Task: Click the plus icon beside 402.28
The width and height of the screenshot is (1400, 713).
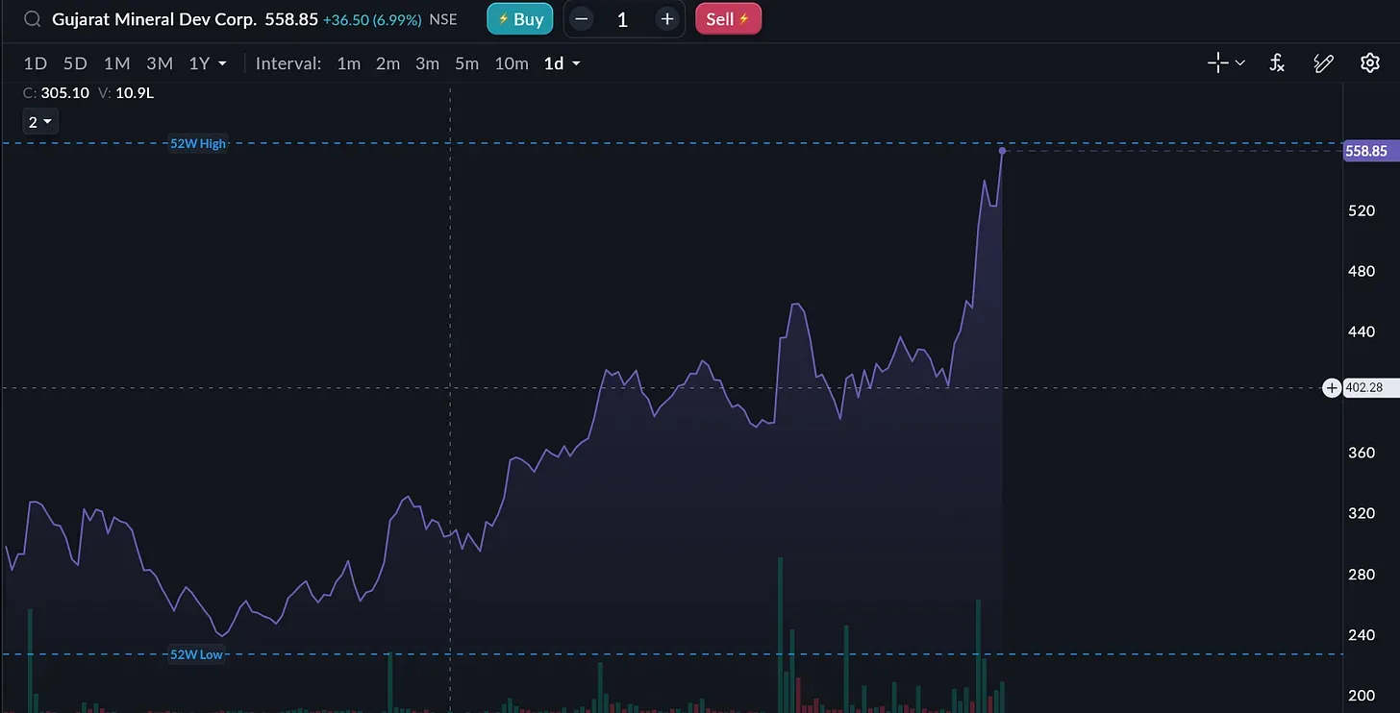Action: pyautogui.click(x=1332, y=388)
